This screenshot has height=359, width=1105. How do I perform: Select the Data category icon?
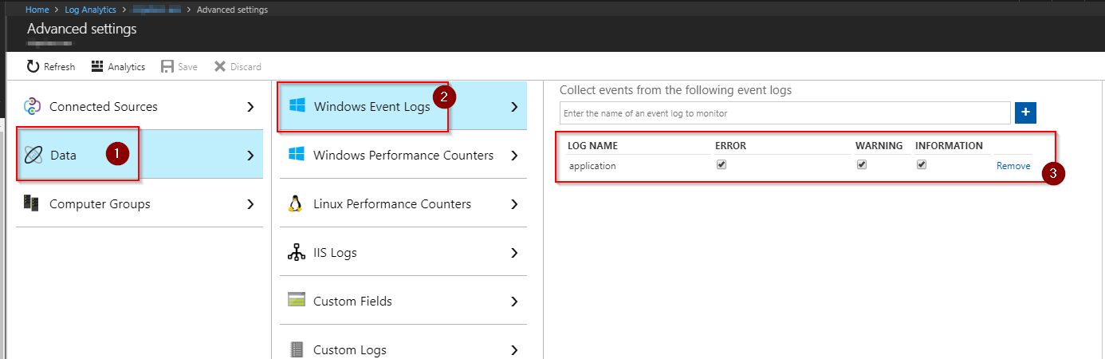coord(33,156)
